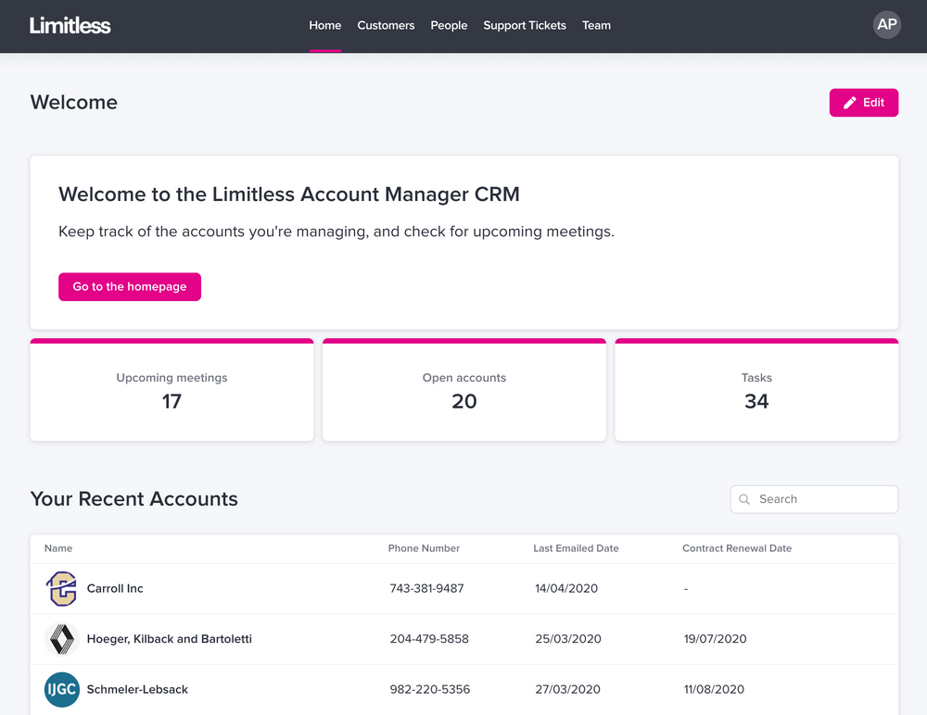Click the search magnifier icon
Viewport: 927px width, 715px height.
(x=744, y=499)
